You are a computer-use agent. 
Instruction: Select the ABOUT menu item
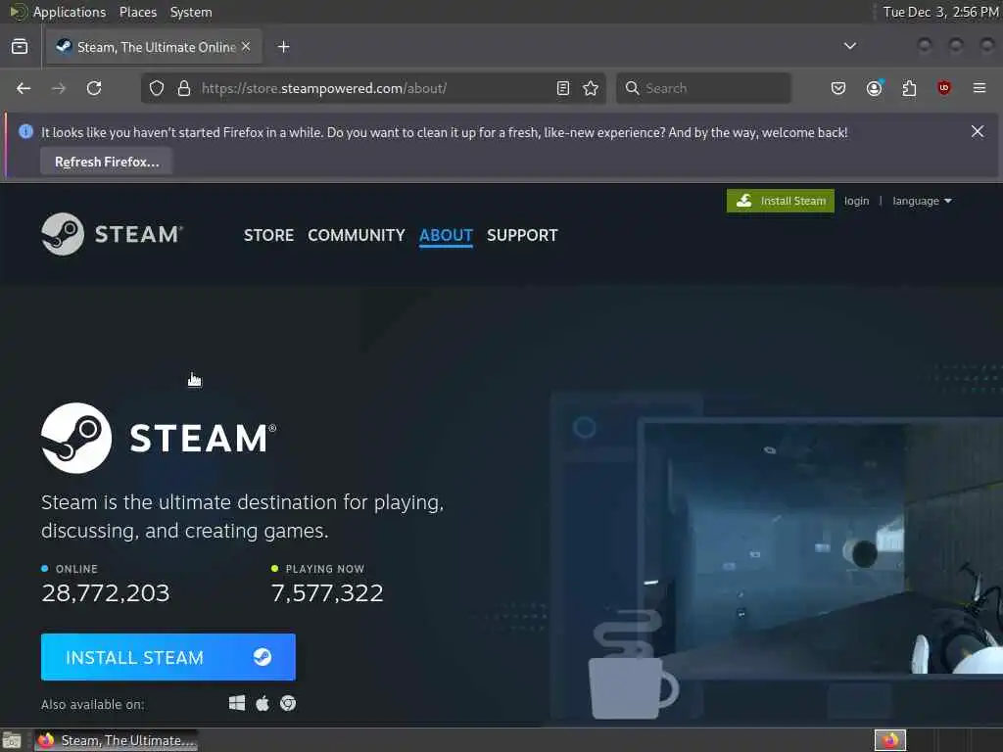[446, 235]
